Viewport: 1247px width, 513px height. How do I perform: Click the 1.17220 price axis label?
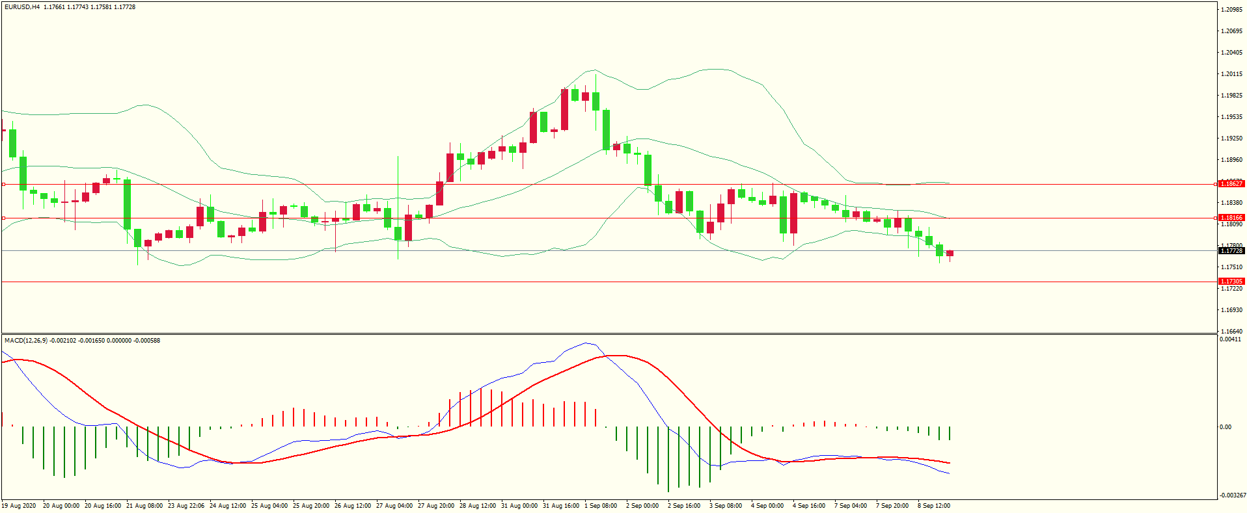pos(1232,289)
